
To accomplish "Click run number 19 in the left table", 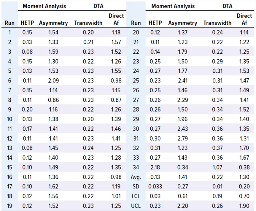I will (x=9, y=206).
